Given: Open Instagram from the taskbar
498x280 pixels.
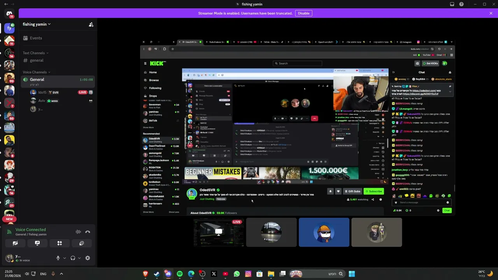Looking at the screenshot, I should (x=248, y=274).
